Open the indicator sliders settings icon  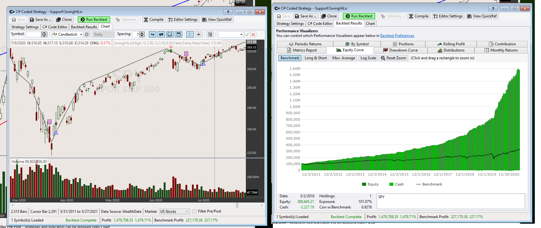210,34
